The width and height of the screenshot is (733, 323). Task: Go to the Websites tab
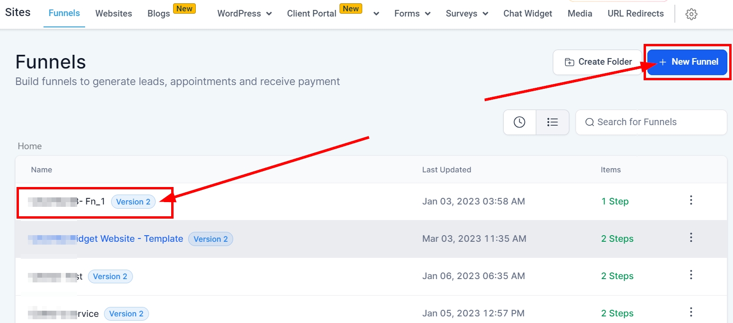pyautogui.click(x=113, y=14)
